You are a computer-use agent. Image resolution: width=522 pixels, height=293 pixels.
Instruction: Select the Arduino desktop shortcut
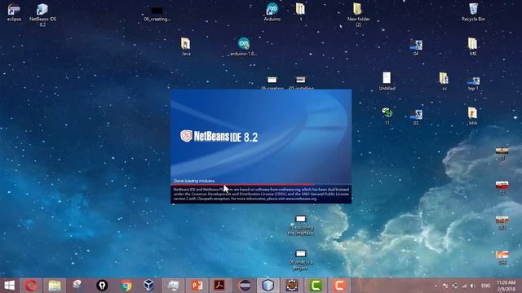[272, 12]
